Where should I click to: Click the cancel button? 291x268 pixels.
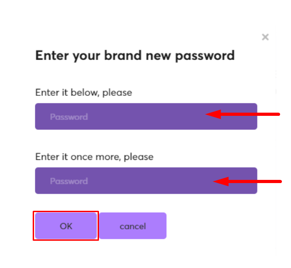(x=133, y=226)
